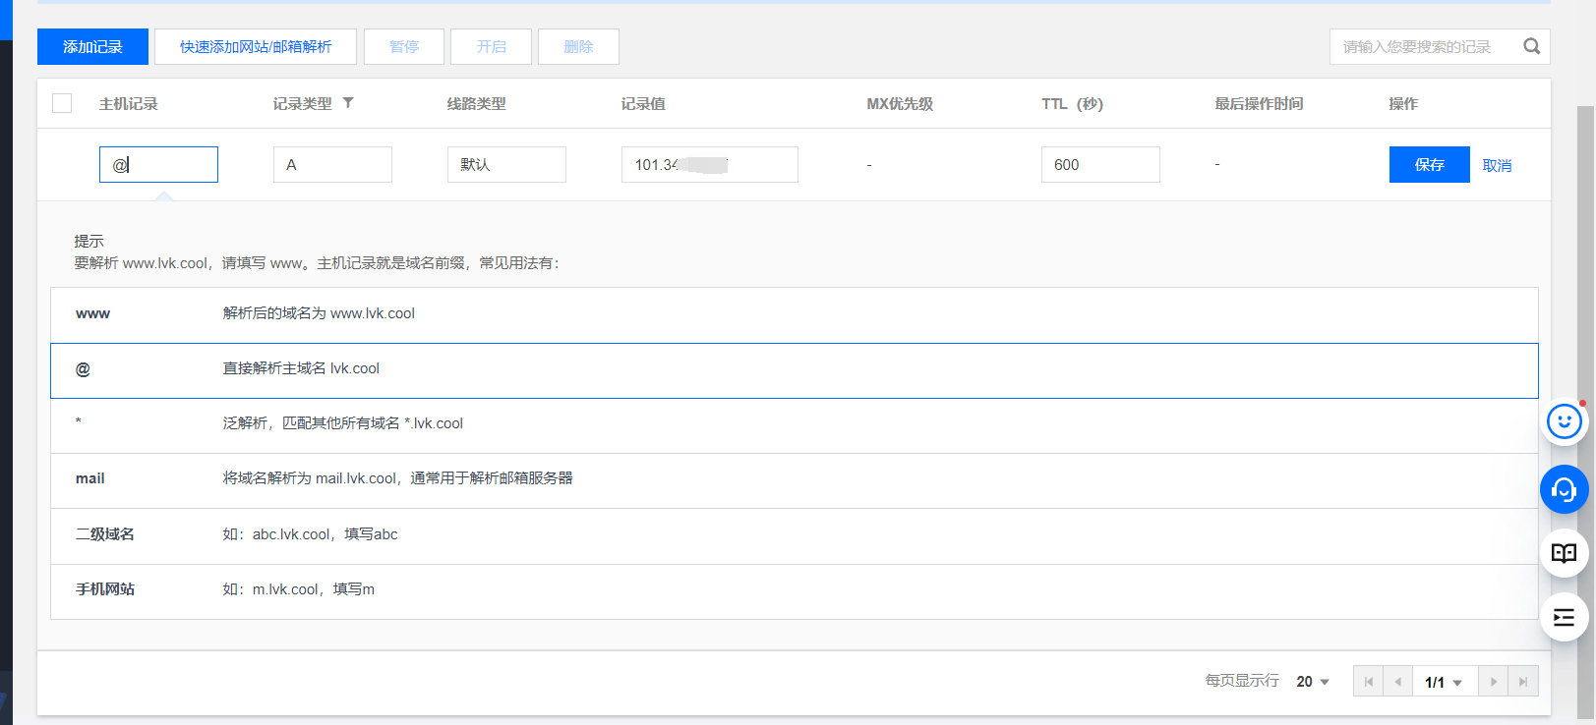Save the record with 保存 button
The width and height of the screenshot is (1596, 725).
1430,164
